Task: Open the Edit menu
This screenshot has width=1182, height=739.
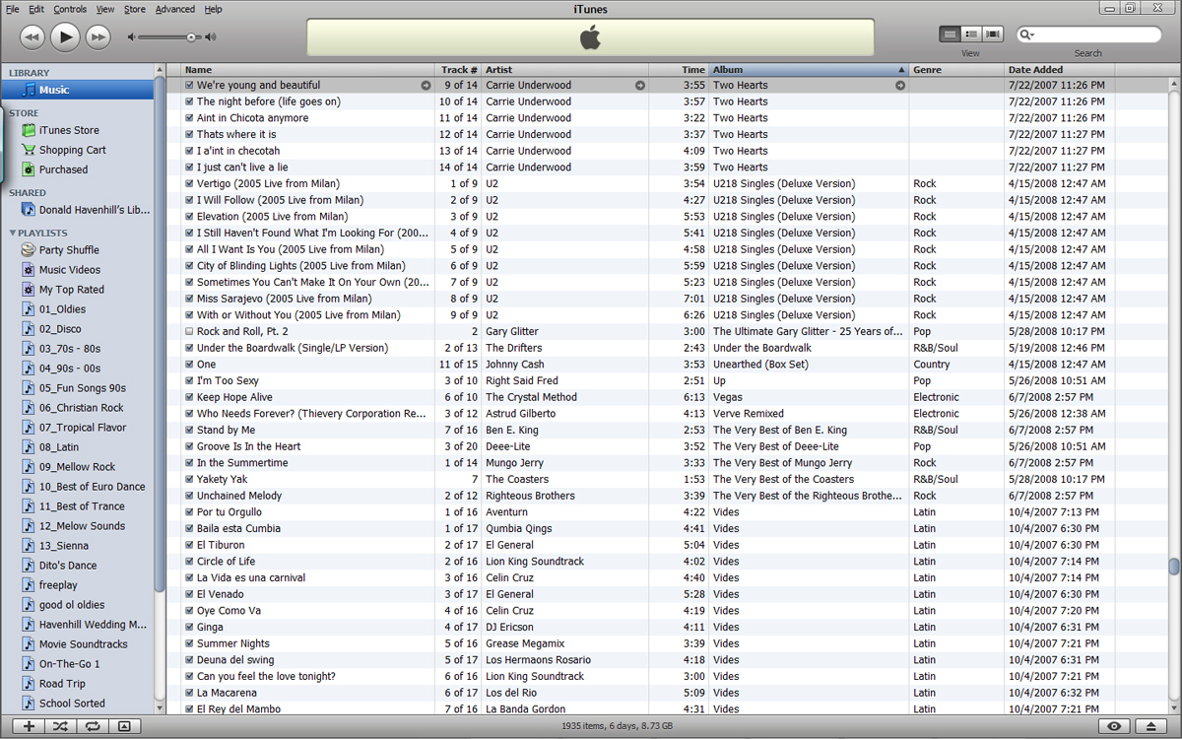Action: tap(36, 9)
